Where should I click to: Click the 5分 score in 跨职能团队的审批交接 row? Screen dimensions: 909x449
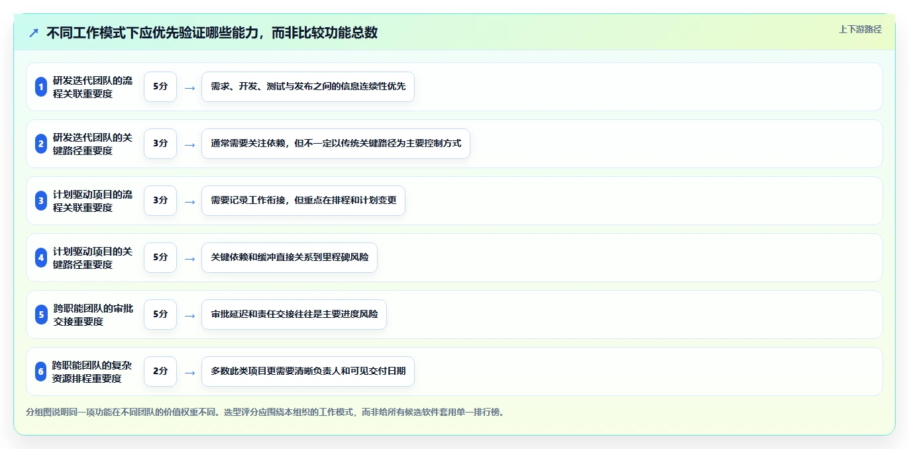click(160, 315)
